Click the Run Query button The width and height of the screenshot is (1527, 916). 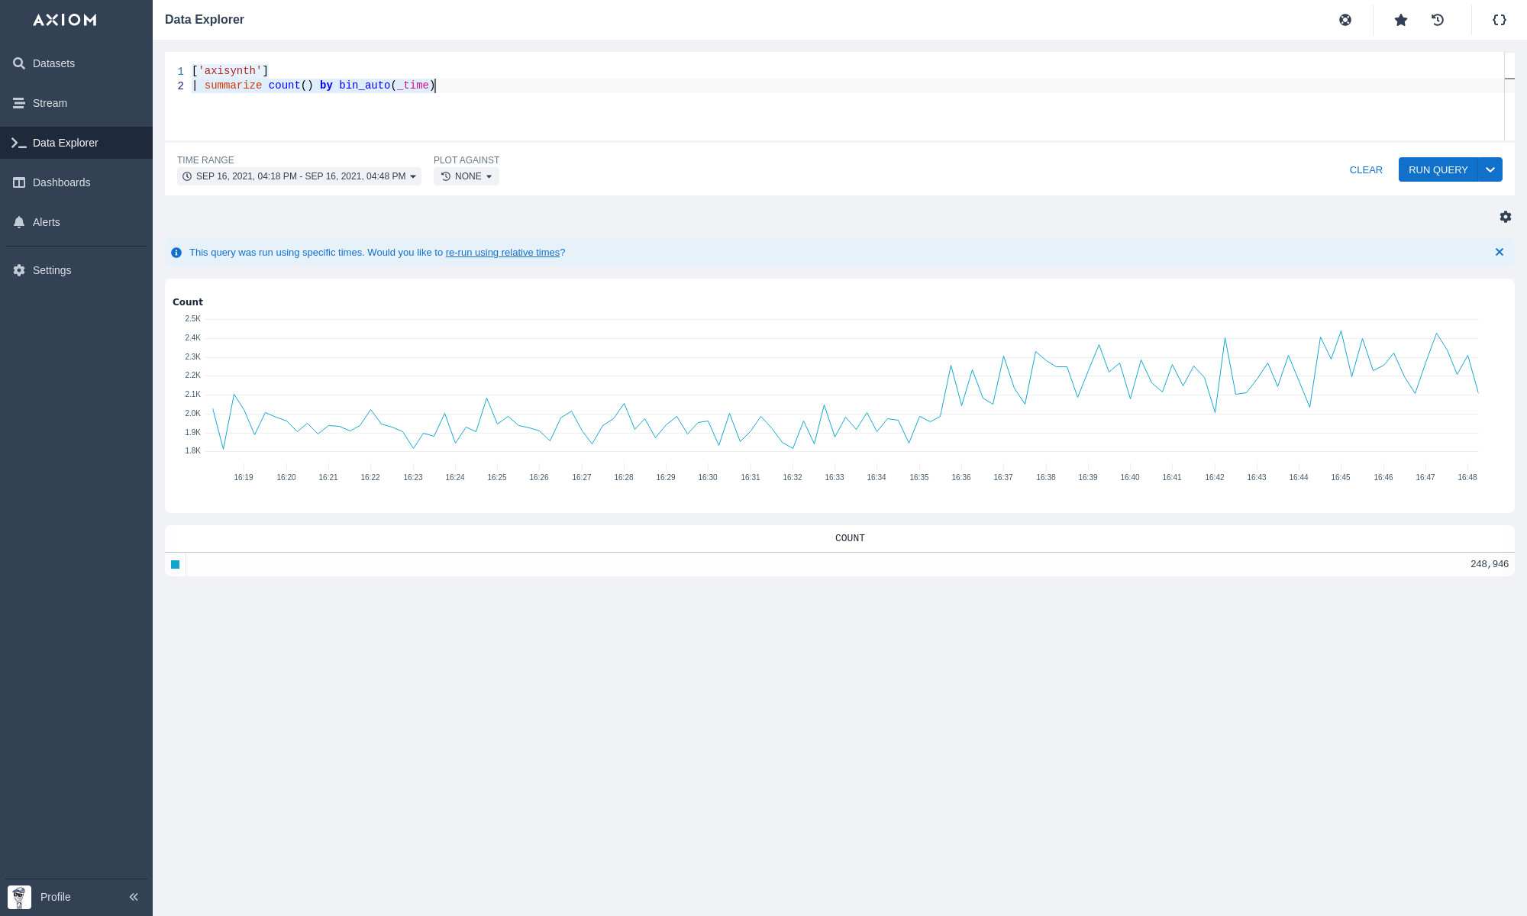pyautogui.click(x=1438, y=169)
